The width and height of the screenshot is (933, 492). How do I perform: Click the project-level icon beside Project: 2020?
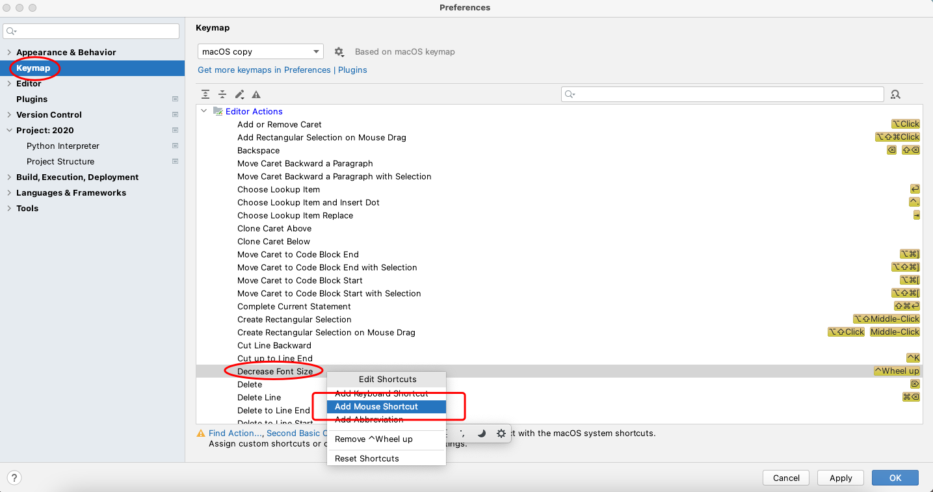175,130
